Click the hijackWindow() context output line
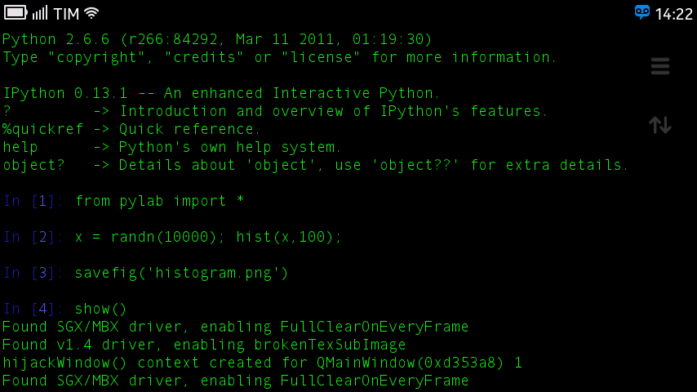Screen dimensions: 697x392 [x=262, y=363]
